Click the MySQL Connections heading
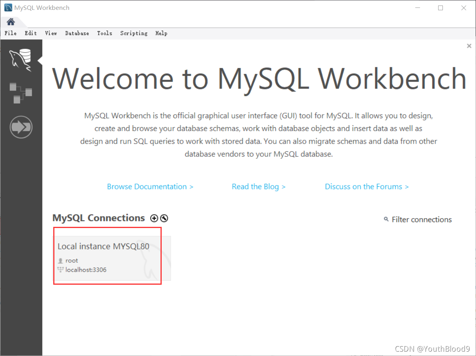The width and height of the screenshot is (476, 356). (99, 218)
